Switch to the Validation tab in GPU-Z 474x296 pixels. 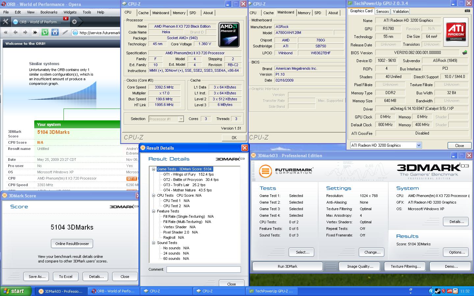pyautogui.click(x=401, y=11)
